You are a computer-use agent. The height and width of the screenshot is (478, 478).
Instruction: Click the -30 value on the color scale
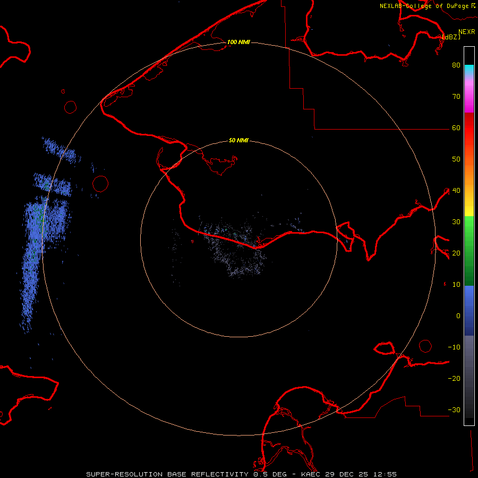[x=454, y=409]
